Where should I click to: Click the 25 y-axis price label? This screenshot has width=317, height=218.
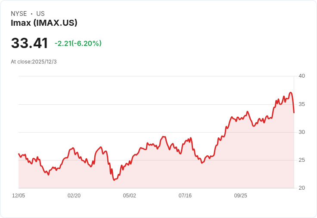(x=301, y=160)
